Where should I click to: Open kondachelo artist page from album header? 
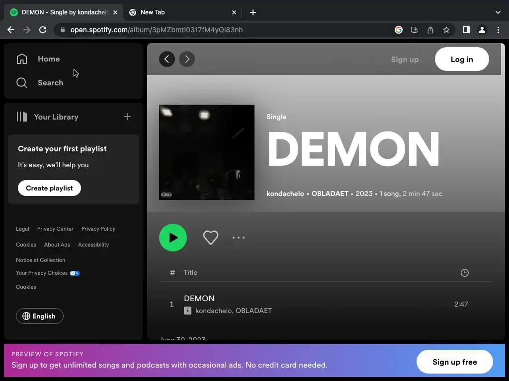pos(285,193)
